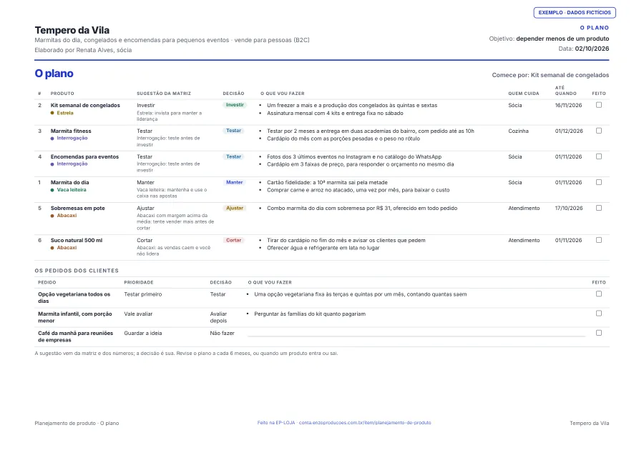Click the blue 'O plano' section heading
The width and height of the screenshot is (644, 455).
click(54, 74)
